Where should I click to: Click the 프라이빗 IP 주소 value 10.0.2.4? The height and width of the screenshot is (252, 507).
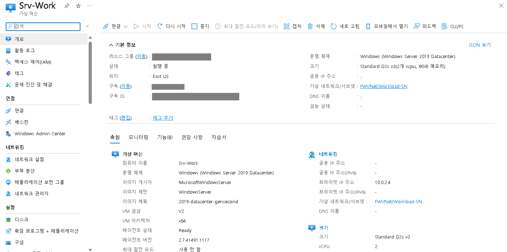(383, 182)
